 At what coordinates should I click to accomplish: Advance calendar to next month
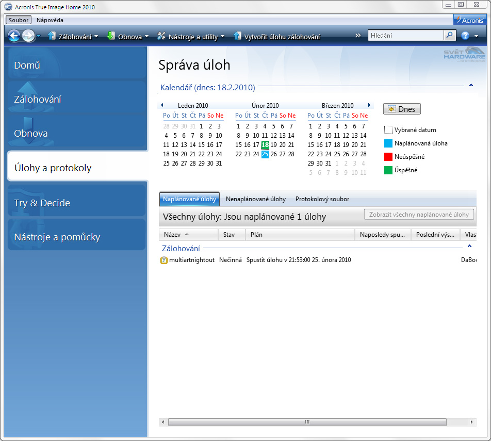point(369,105)
